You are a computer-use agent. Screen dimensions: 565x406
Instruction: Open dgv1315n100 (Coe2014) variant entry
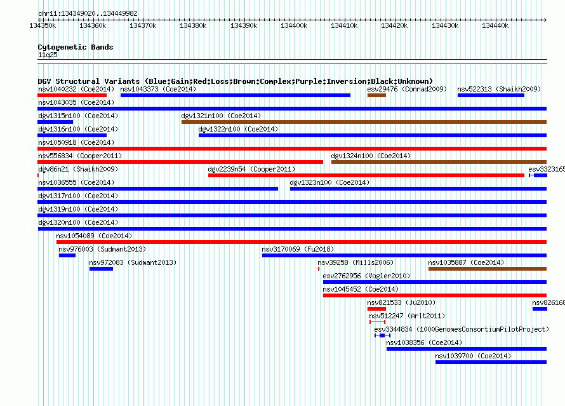point(78,116)
